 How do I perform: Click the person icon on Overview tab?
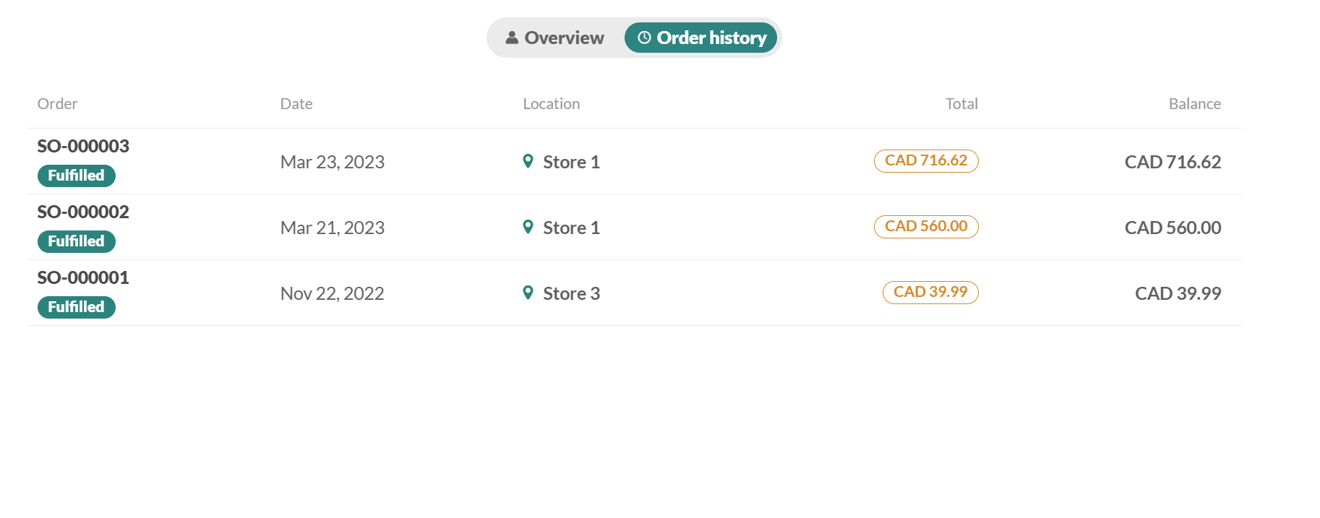point(512,37)
